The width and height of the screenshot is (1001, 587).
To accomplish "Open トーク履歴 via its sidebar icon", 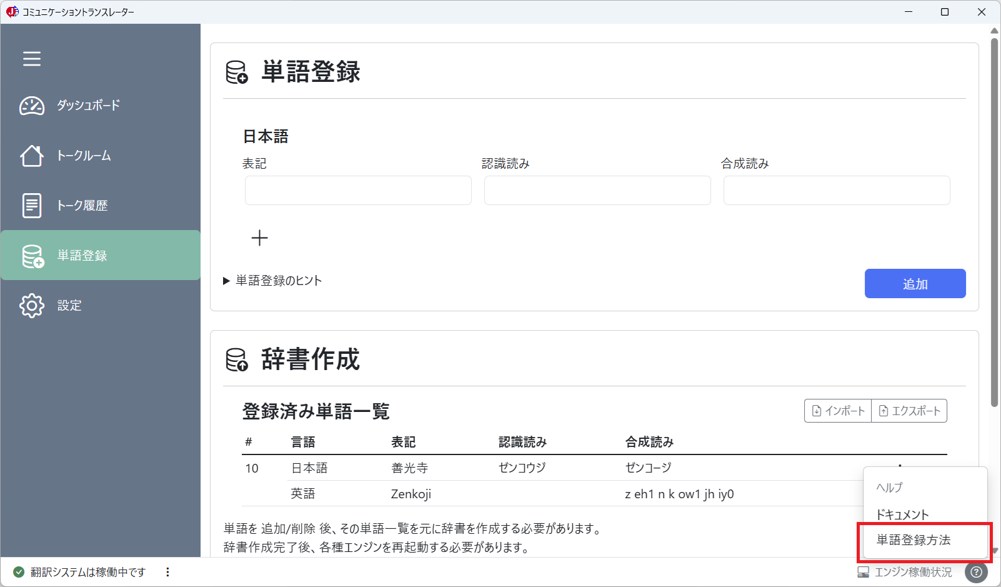I will 31,205.
